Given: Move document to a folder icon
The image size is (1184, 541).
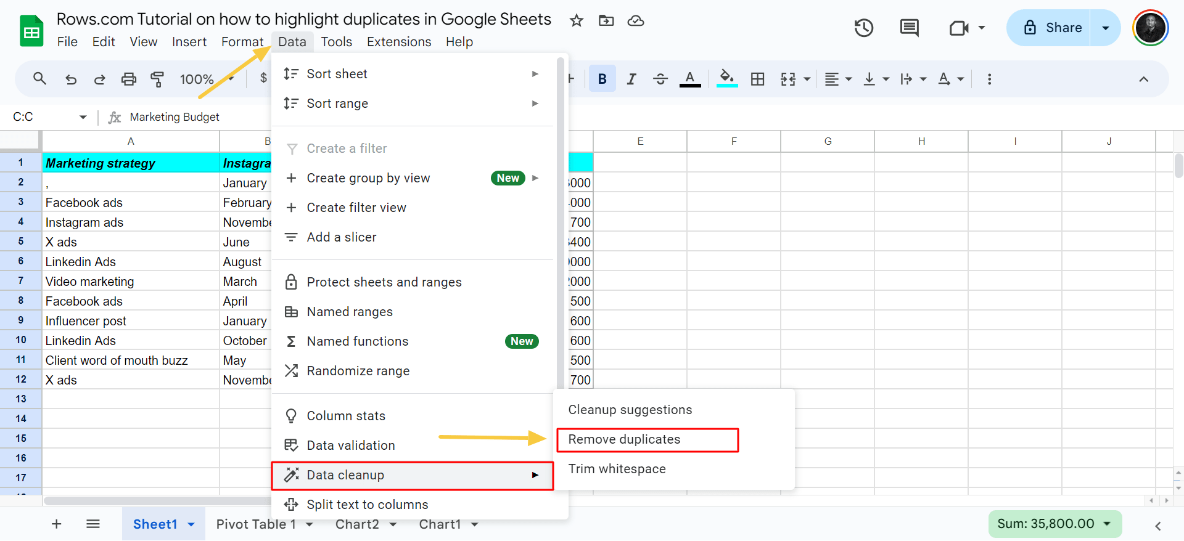Looking at the screenshot, I should coord(606,20).
